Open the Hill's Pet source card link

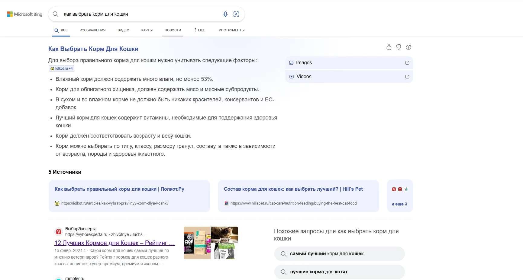click(293, 189)
